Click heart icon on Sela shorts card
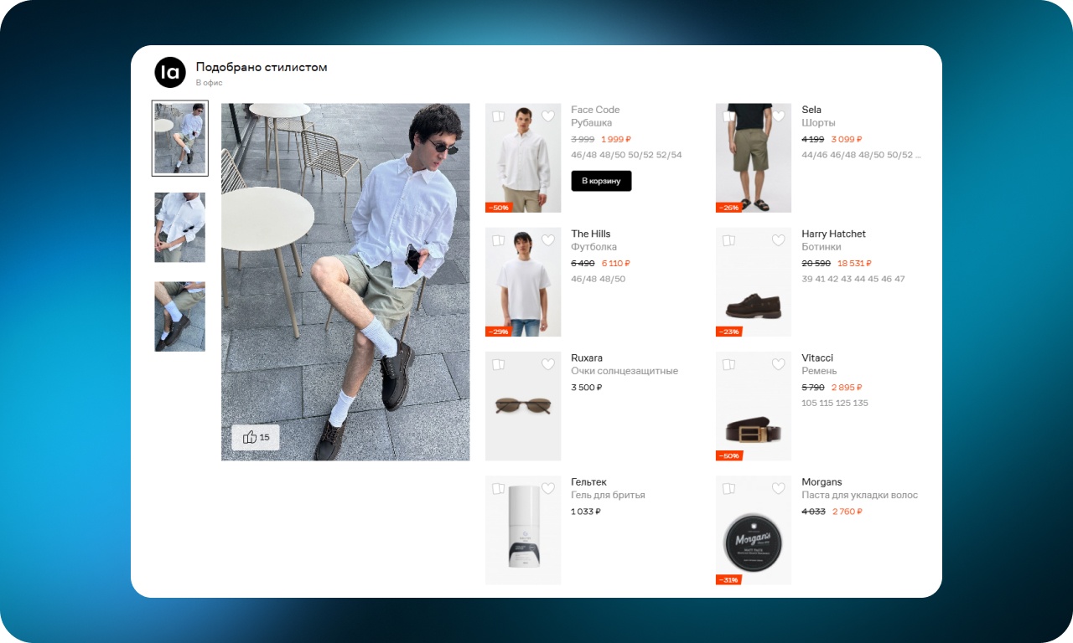1073x643 pixels. tap(778, 116)
